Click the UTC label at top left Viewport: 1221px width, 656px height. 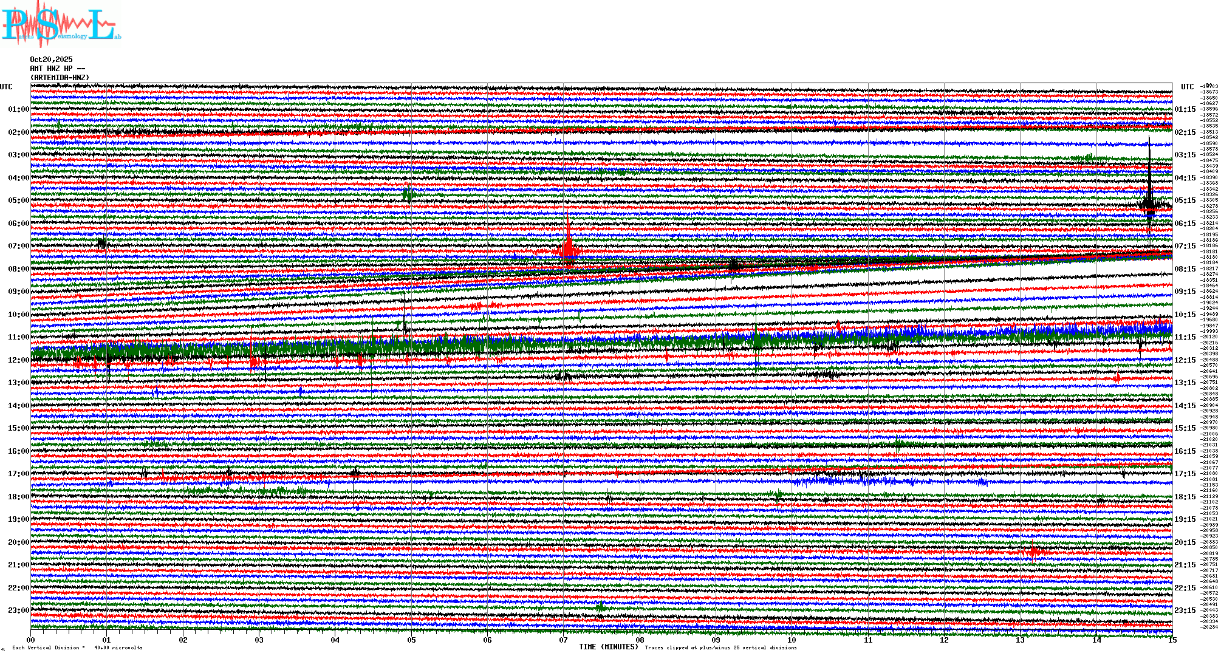(x=6, y=87)
